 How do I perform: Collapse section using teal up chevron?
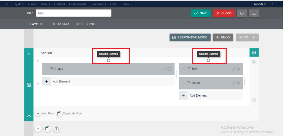click(x=29, y=116)
